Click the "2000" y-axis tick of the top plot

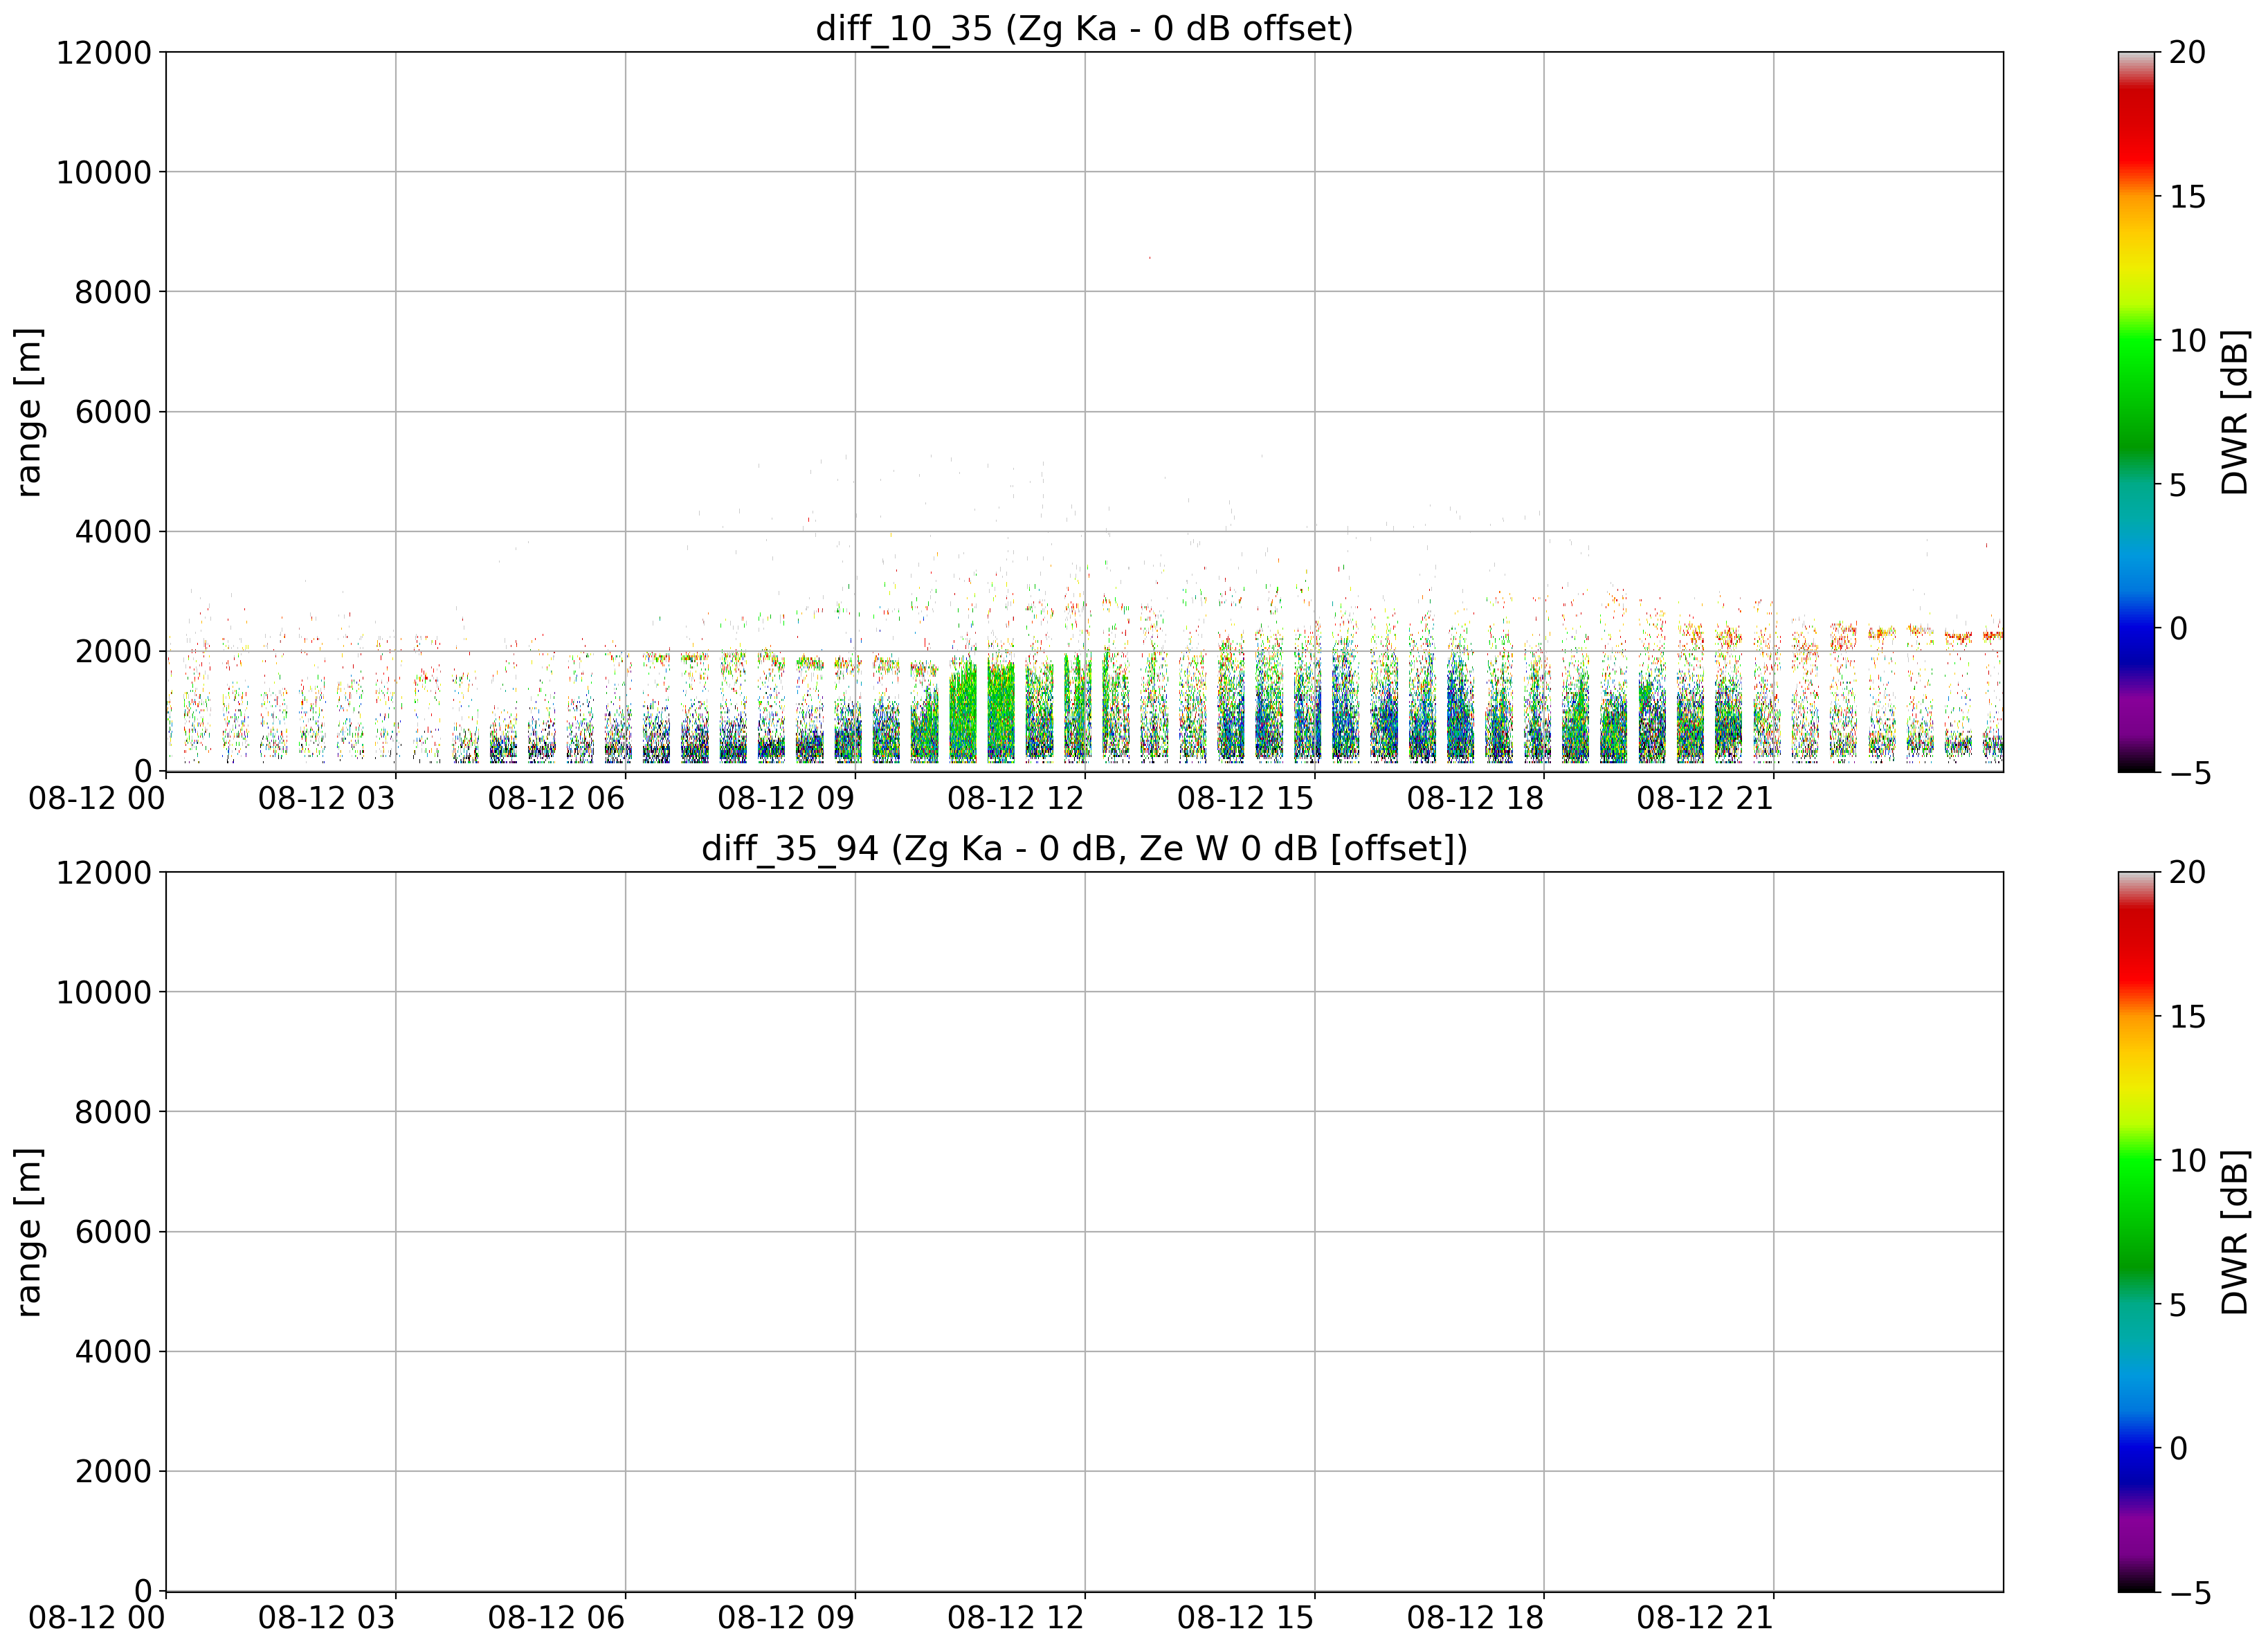[x=113, y=651]
